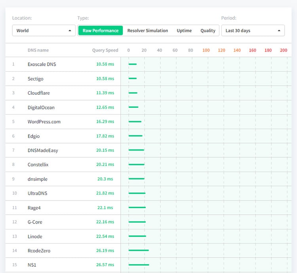Click the 26.57 ms speed value
Viewport: 297px width, 273px height.
[x=105, y=265]
